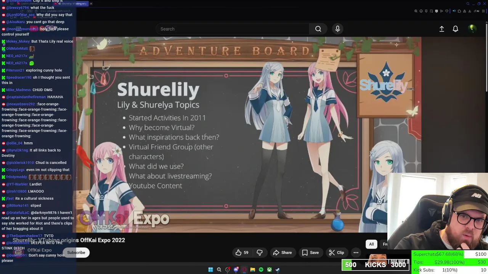Click chat username '@picklerick1910'
The height and width of the screenshot is (274, 488).
[x=20, y=162]
